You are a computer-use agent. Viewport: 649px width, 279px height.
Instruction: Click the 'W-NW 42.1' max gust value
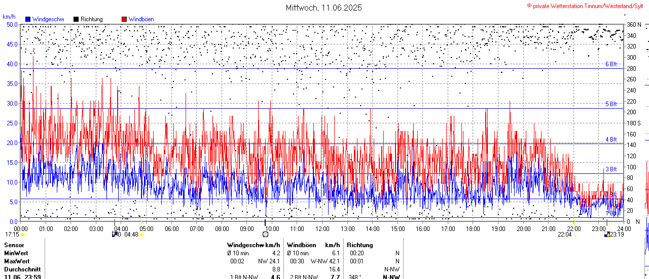[326, 261]
